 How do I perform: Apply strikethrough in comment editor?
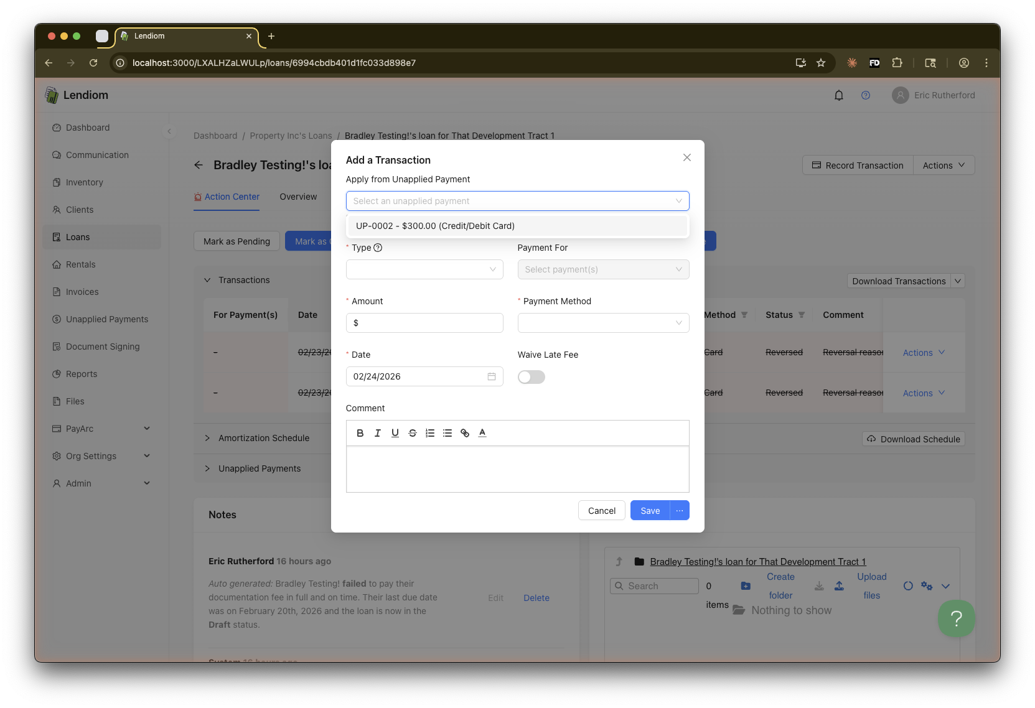click(412, 433)
